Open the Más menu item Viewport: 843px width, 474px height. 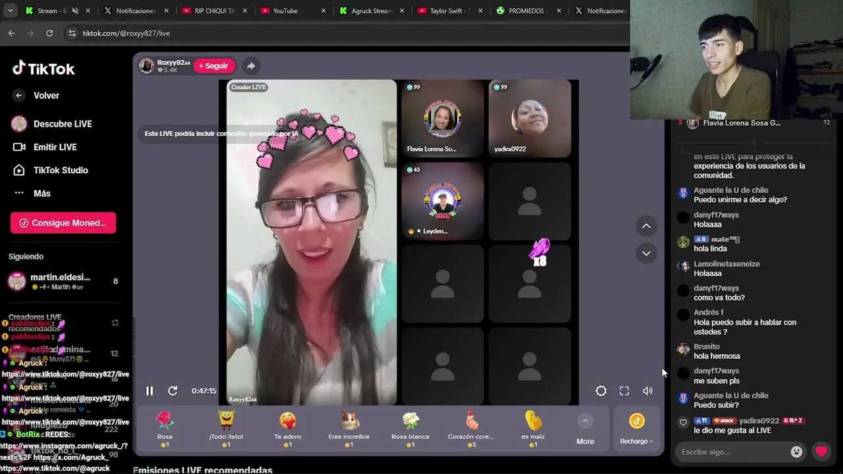point(31,193)
